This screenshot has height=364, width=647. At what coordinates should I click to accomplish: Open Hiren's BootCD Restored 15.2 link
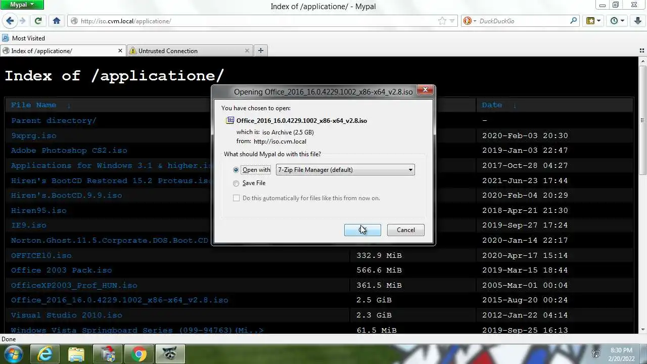pos(111,180)
